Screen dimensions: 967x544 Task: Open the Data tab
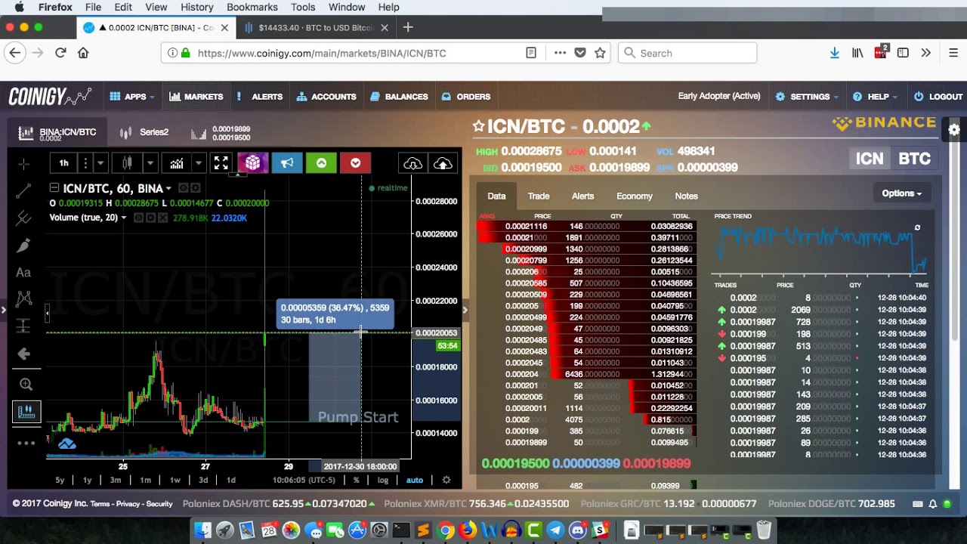coord(496,196)
